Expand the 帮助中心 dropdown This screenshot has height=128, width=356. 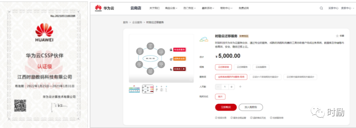pos(226,8)
